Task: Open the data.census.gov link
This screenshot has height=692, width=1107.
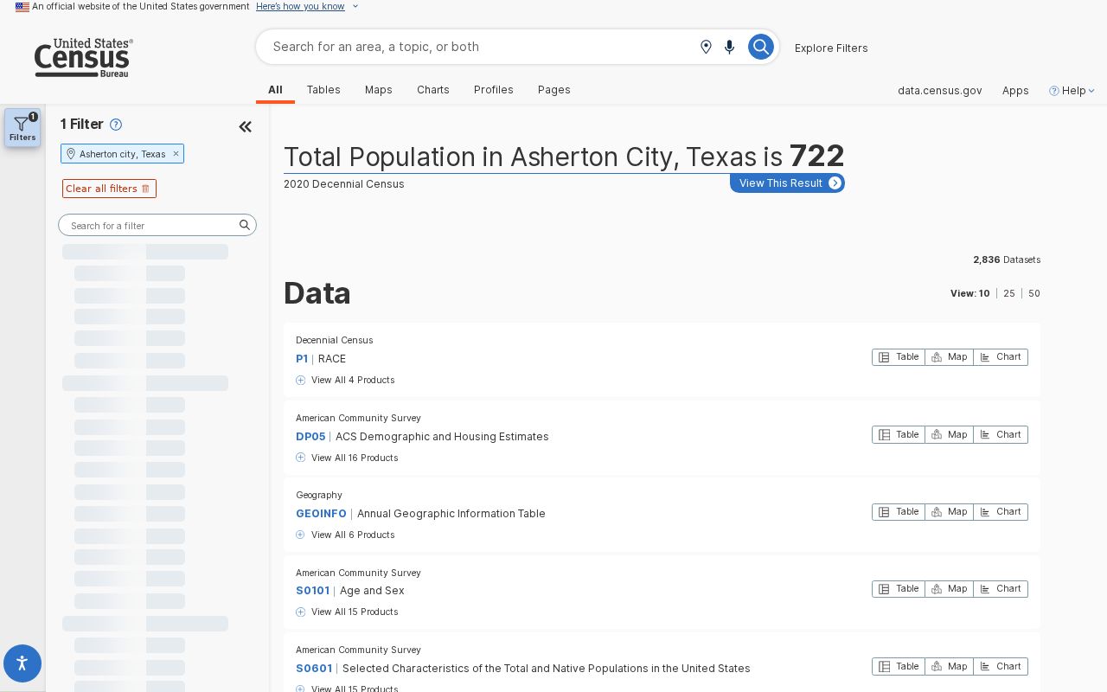Action: [940, 90]
